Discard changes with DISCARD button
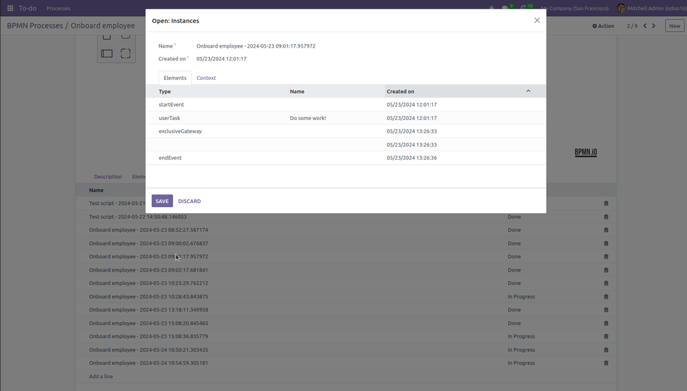This screenshot has width=687, height=391. pyautogui.click(x=189, y=201)
